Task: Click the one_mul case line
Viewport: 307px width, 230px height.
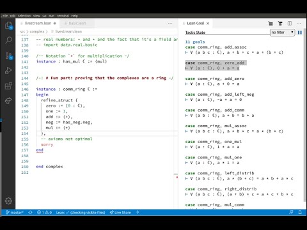Action: [x=214, y=142]
